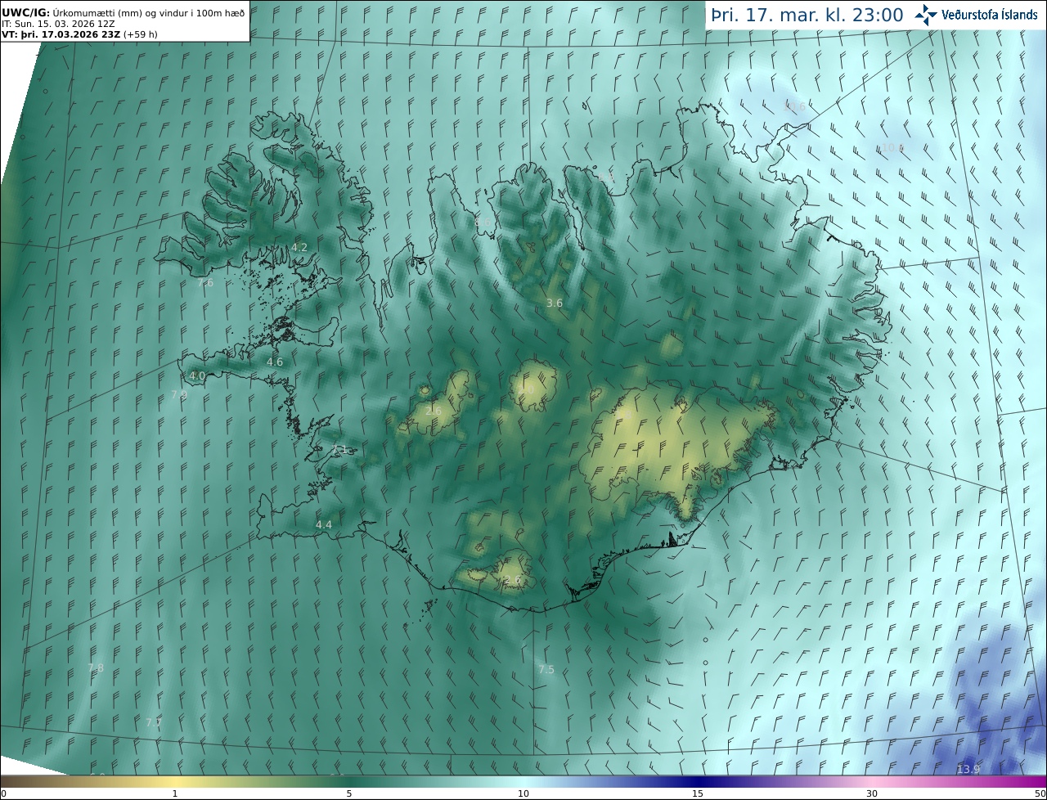This screenshot has width=1047, height=800.
Task: Select the heading Þri. 17. mar. kl. 23:00
Action: [x=807, y=16]
